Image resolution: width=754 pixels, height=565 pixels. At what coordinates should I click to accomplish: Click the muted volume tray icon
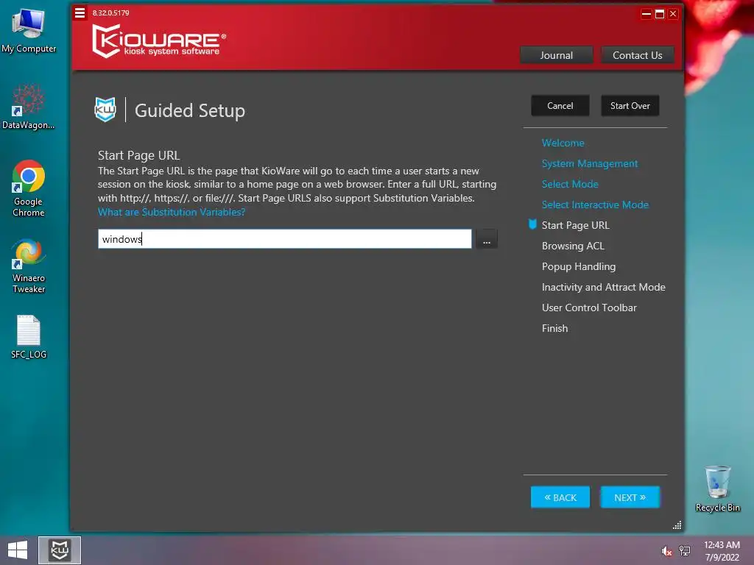(666, 551)
